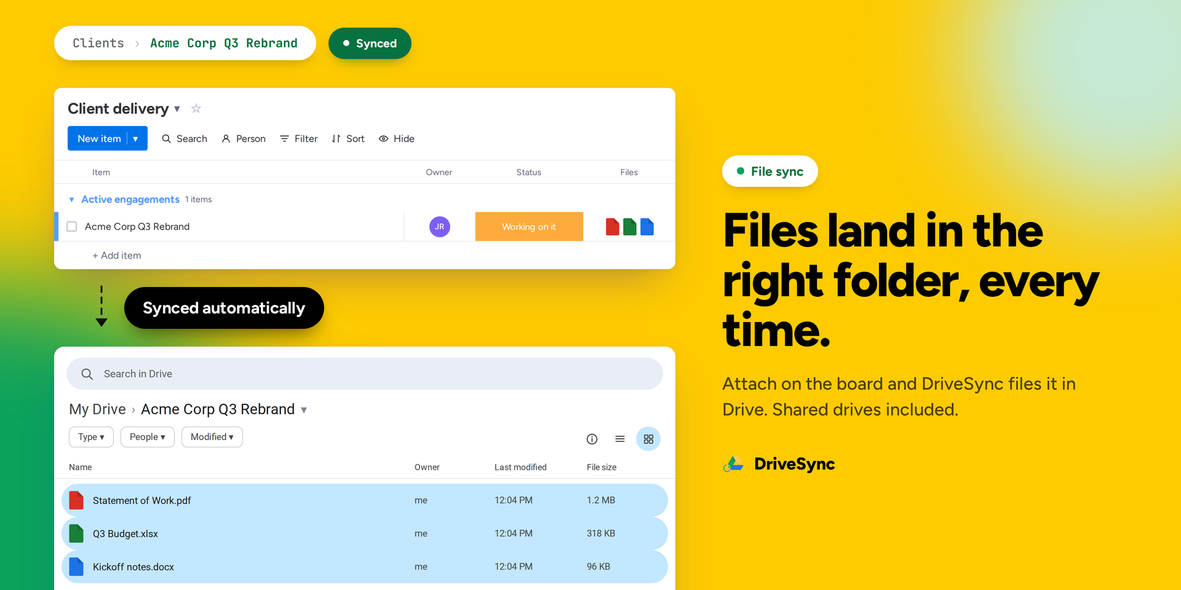Click the document icon for Kickoff notes

point(76,567)
